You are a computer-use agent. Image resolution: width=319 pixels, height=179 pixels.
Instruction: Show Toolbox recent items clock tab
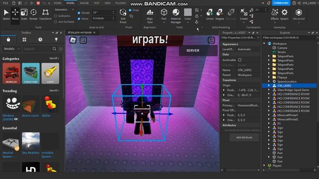40,40
